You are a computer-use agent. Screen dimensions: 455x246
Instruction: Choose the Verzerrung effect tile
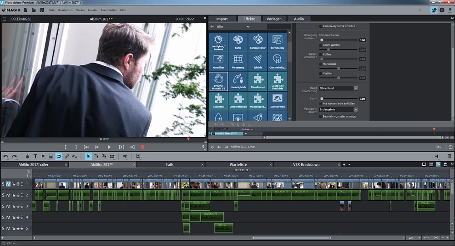[238, 61]
